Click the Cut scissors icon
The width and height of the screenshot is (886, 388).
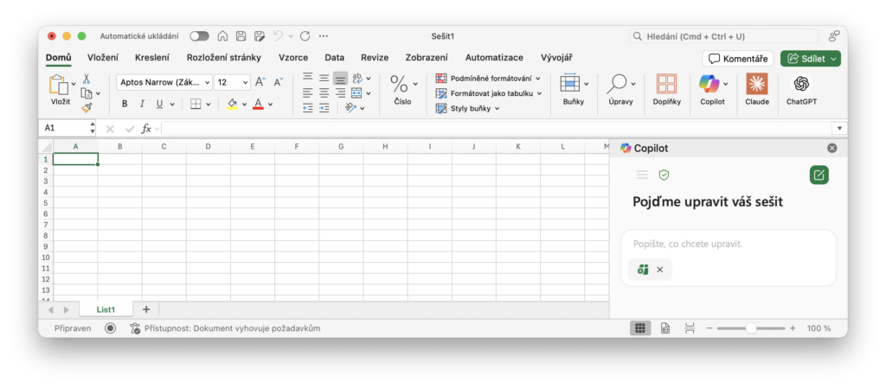(x=87, y=79)
